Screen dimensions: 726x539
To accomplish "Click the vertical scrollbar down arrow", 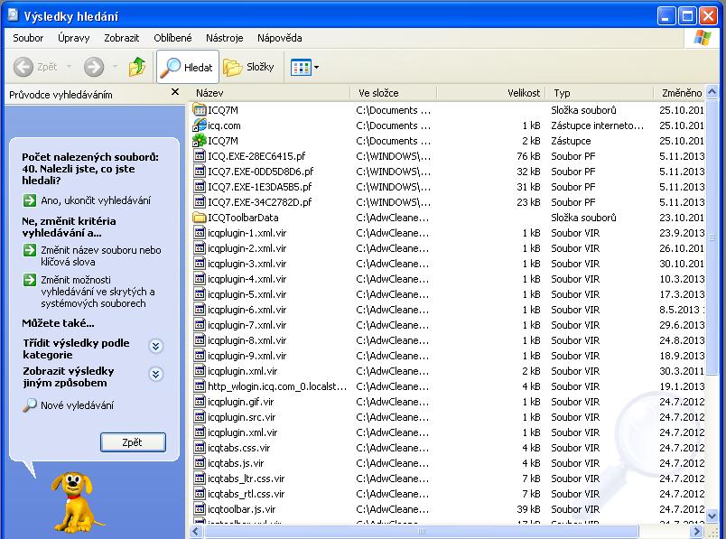I will (712, 516).
